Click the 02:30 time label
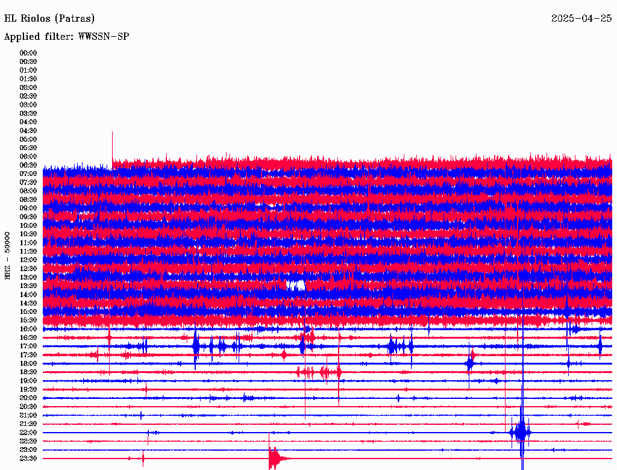Viewport: 617px width, 470px height. coord(28,96)
